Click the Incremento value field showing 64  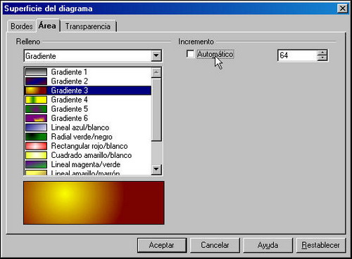coord(297,55)
